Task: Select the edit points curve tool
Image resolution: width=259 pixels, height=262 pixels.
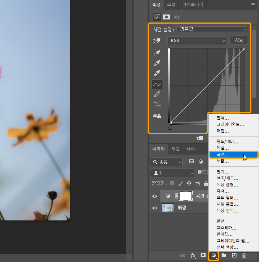Action: 157,84
